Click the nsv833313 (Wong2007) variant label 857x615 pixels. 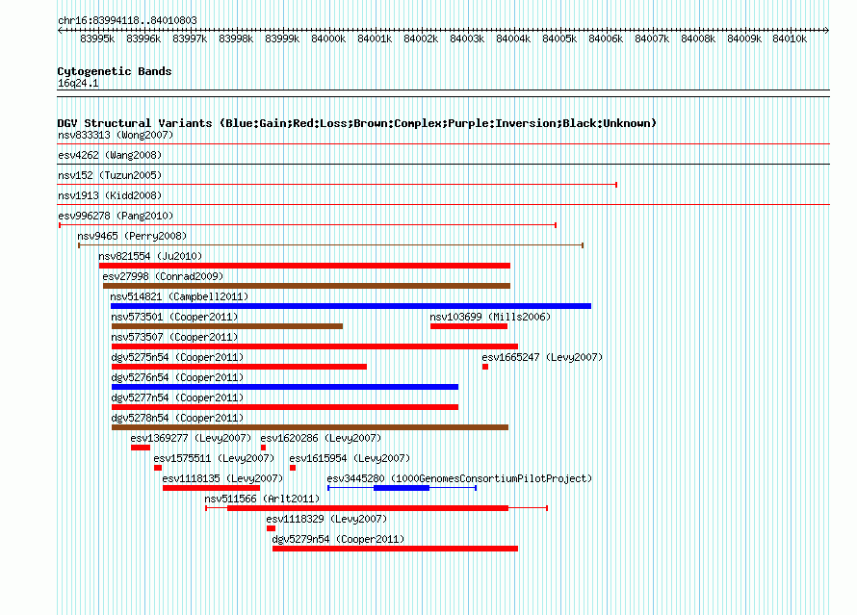pyautogui.click(x=116, y=135)
